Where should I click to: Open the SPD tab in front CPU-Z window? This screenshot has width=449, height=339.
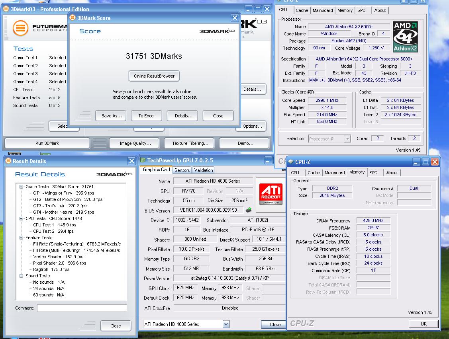(x=373, y=173)
